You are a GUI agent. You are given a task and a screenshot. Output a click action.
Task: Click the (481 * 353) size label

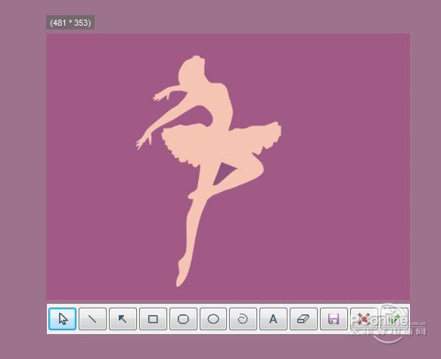pos(70,23)
